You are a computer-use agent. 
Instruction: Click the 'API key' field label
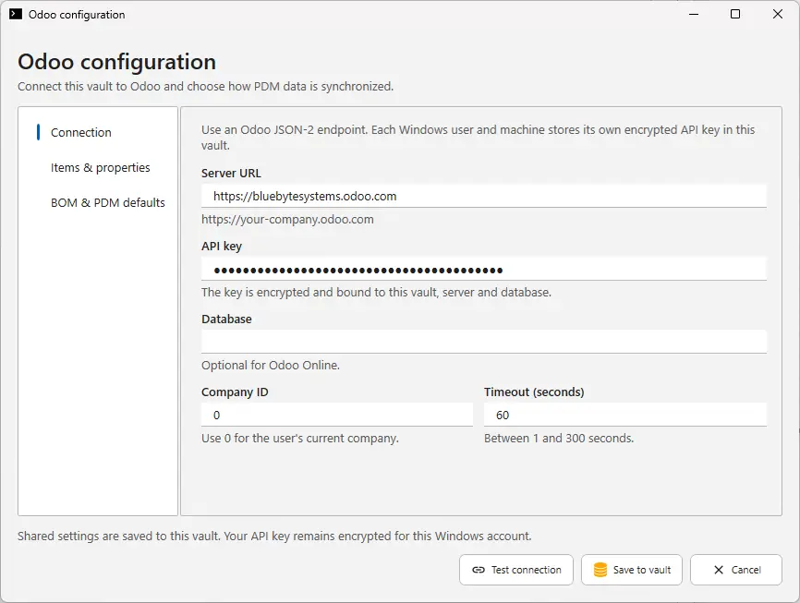coord(222,247)
